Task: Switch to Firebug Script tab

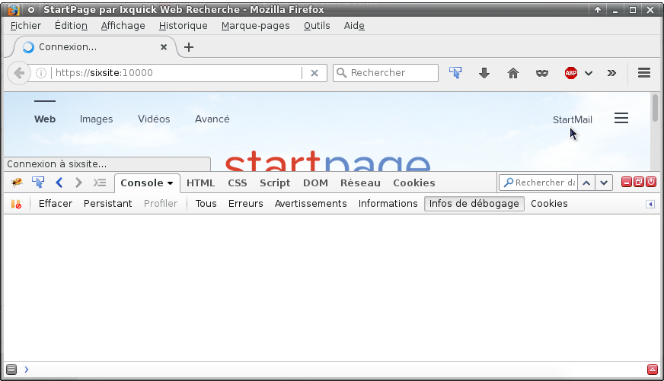Action: pos(275,183)
